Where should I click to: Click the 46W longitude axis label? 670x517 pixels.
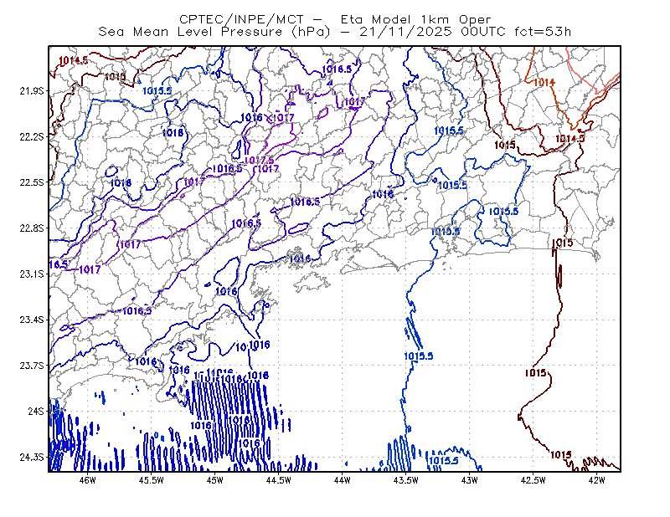pyautogui.click(x=88, y=480)
